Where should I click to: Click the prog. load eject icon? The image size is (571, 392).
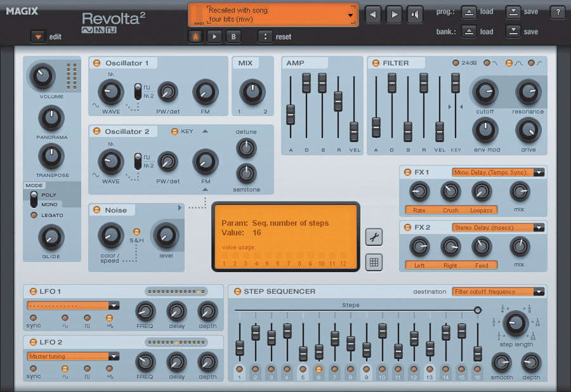(468, 12)
